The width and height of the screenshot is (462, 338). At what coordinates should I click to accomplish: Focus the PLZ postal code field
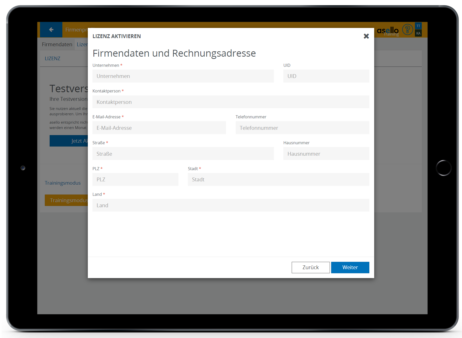pos(135,180)
